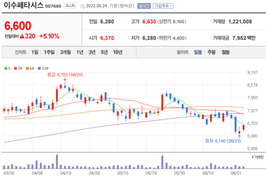Click the 04/19 date axis label
Screen dimensions: 266x180
(x=66, y=173)
